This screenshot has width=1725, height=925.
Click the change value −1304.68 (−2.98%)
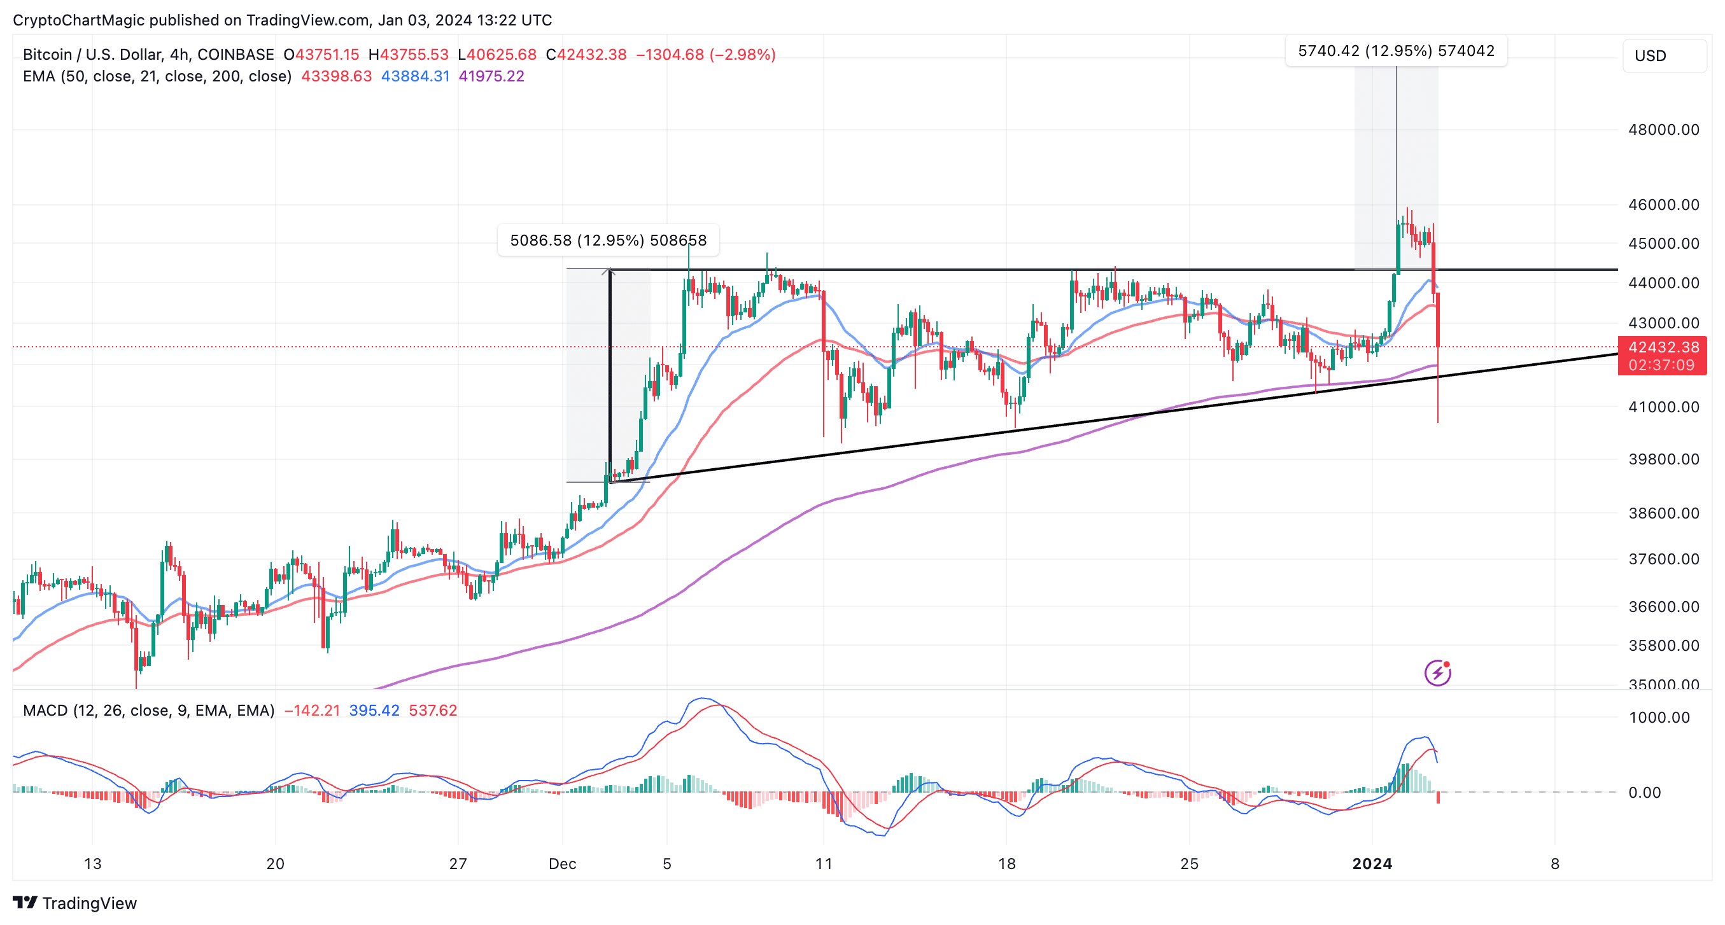tap(705, 54)
